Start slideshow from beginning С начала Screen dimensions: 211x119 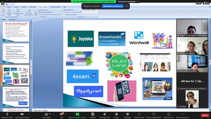(x=3, y=12)
